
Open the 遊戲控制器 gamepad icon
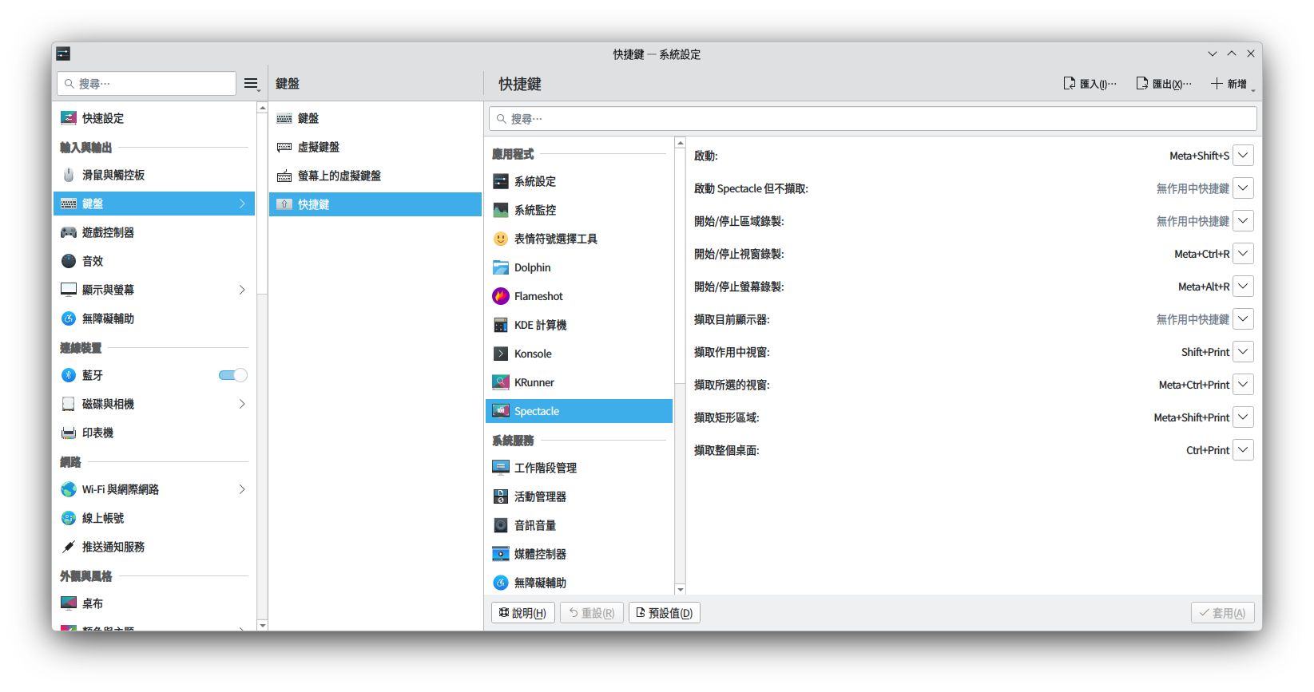click(69, 232)
